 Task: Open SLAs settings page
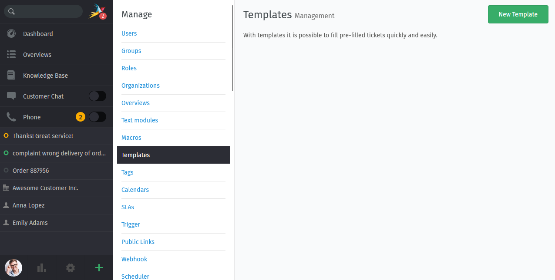click(128, 207)
